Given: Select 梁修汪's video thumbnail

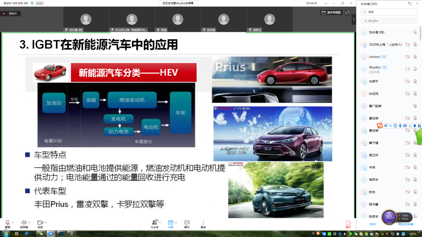Looking at the screenshot, I should 270,19.
